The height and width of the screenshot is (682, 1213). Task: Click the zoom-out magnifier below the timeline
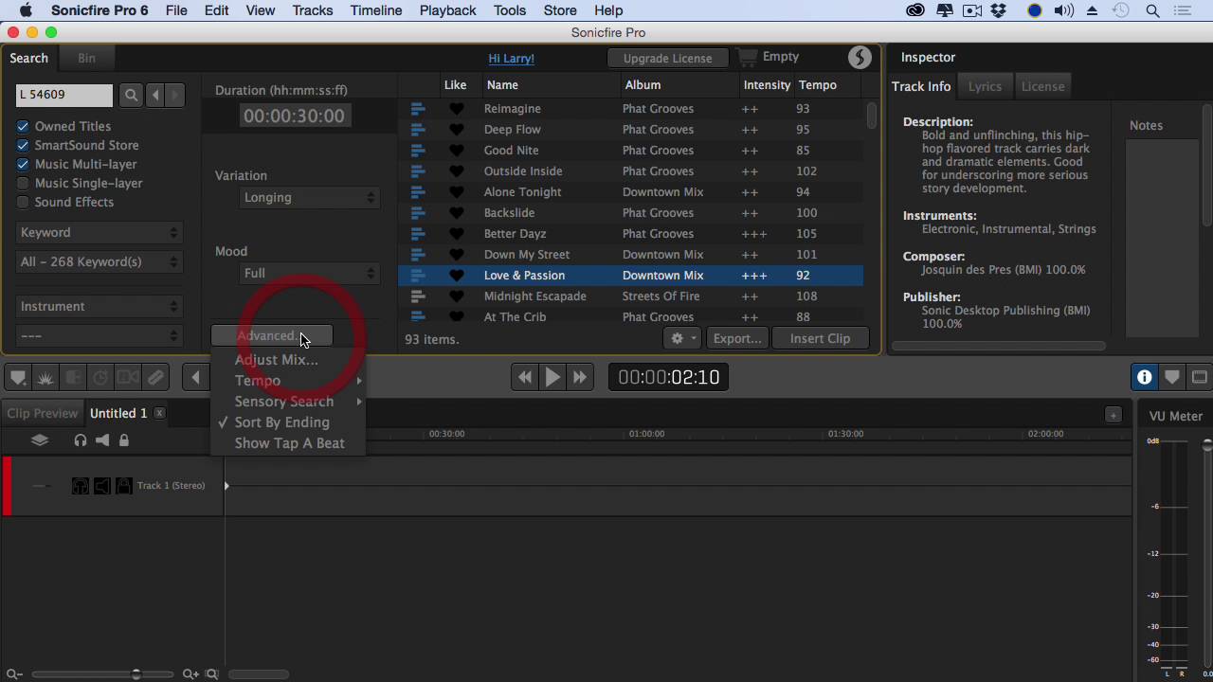pos(13,674)
